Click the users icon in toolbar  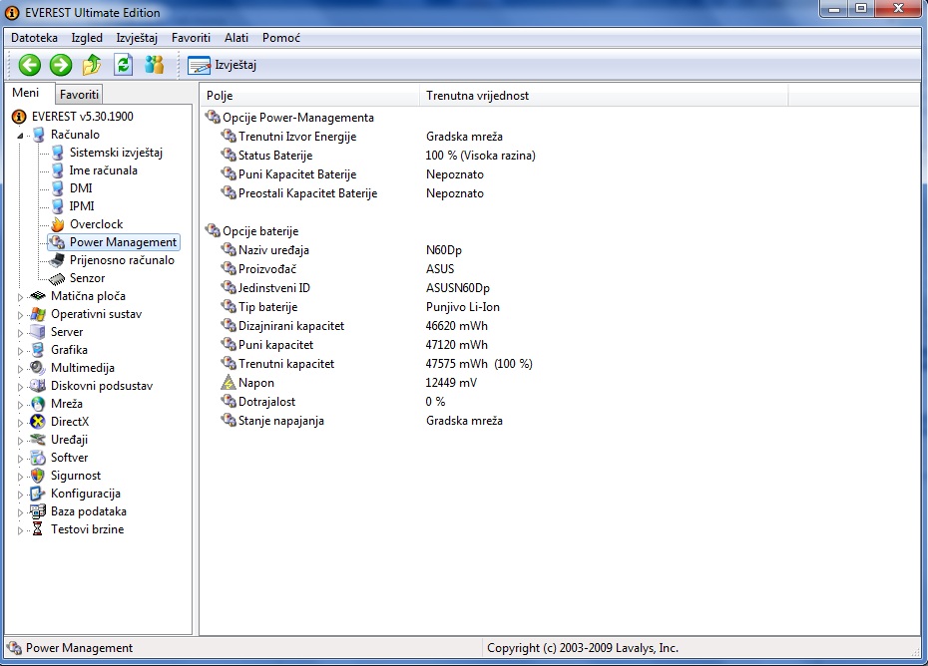[x=154, y=66]
